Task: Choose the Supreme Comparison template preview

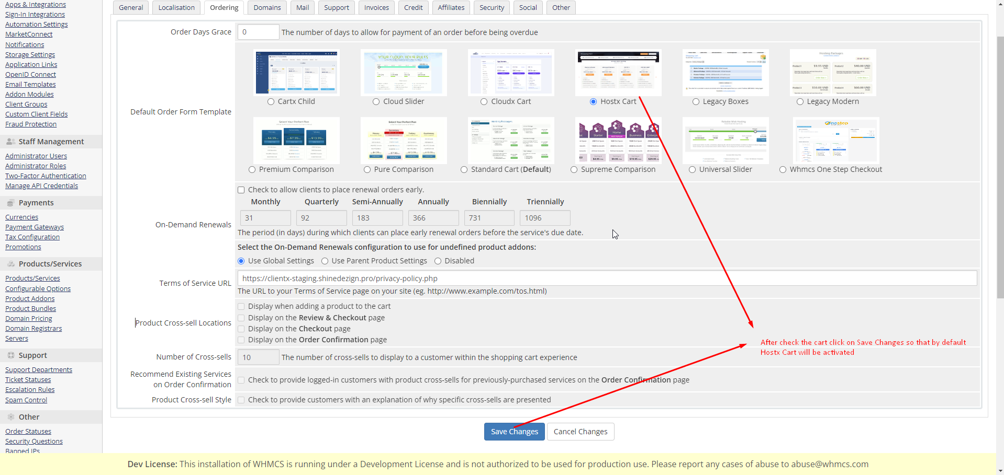Action: point(618,141)
